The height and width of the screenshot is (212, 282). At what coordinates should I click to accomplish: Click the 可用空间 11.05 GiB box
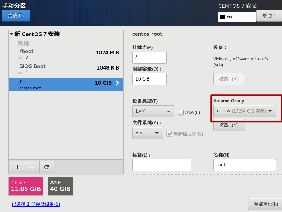pyautogui.click(x=26, y=187)
